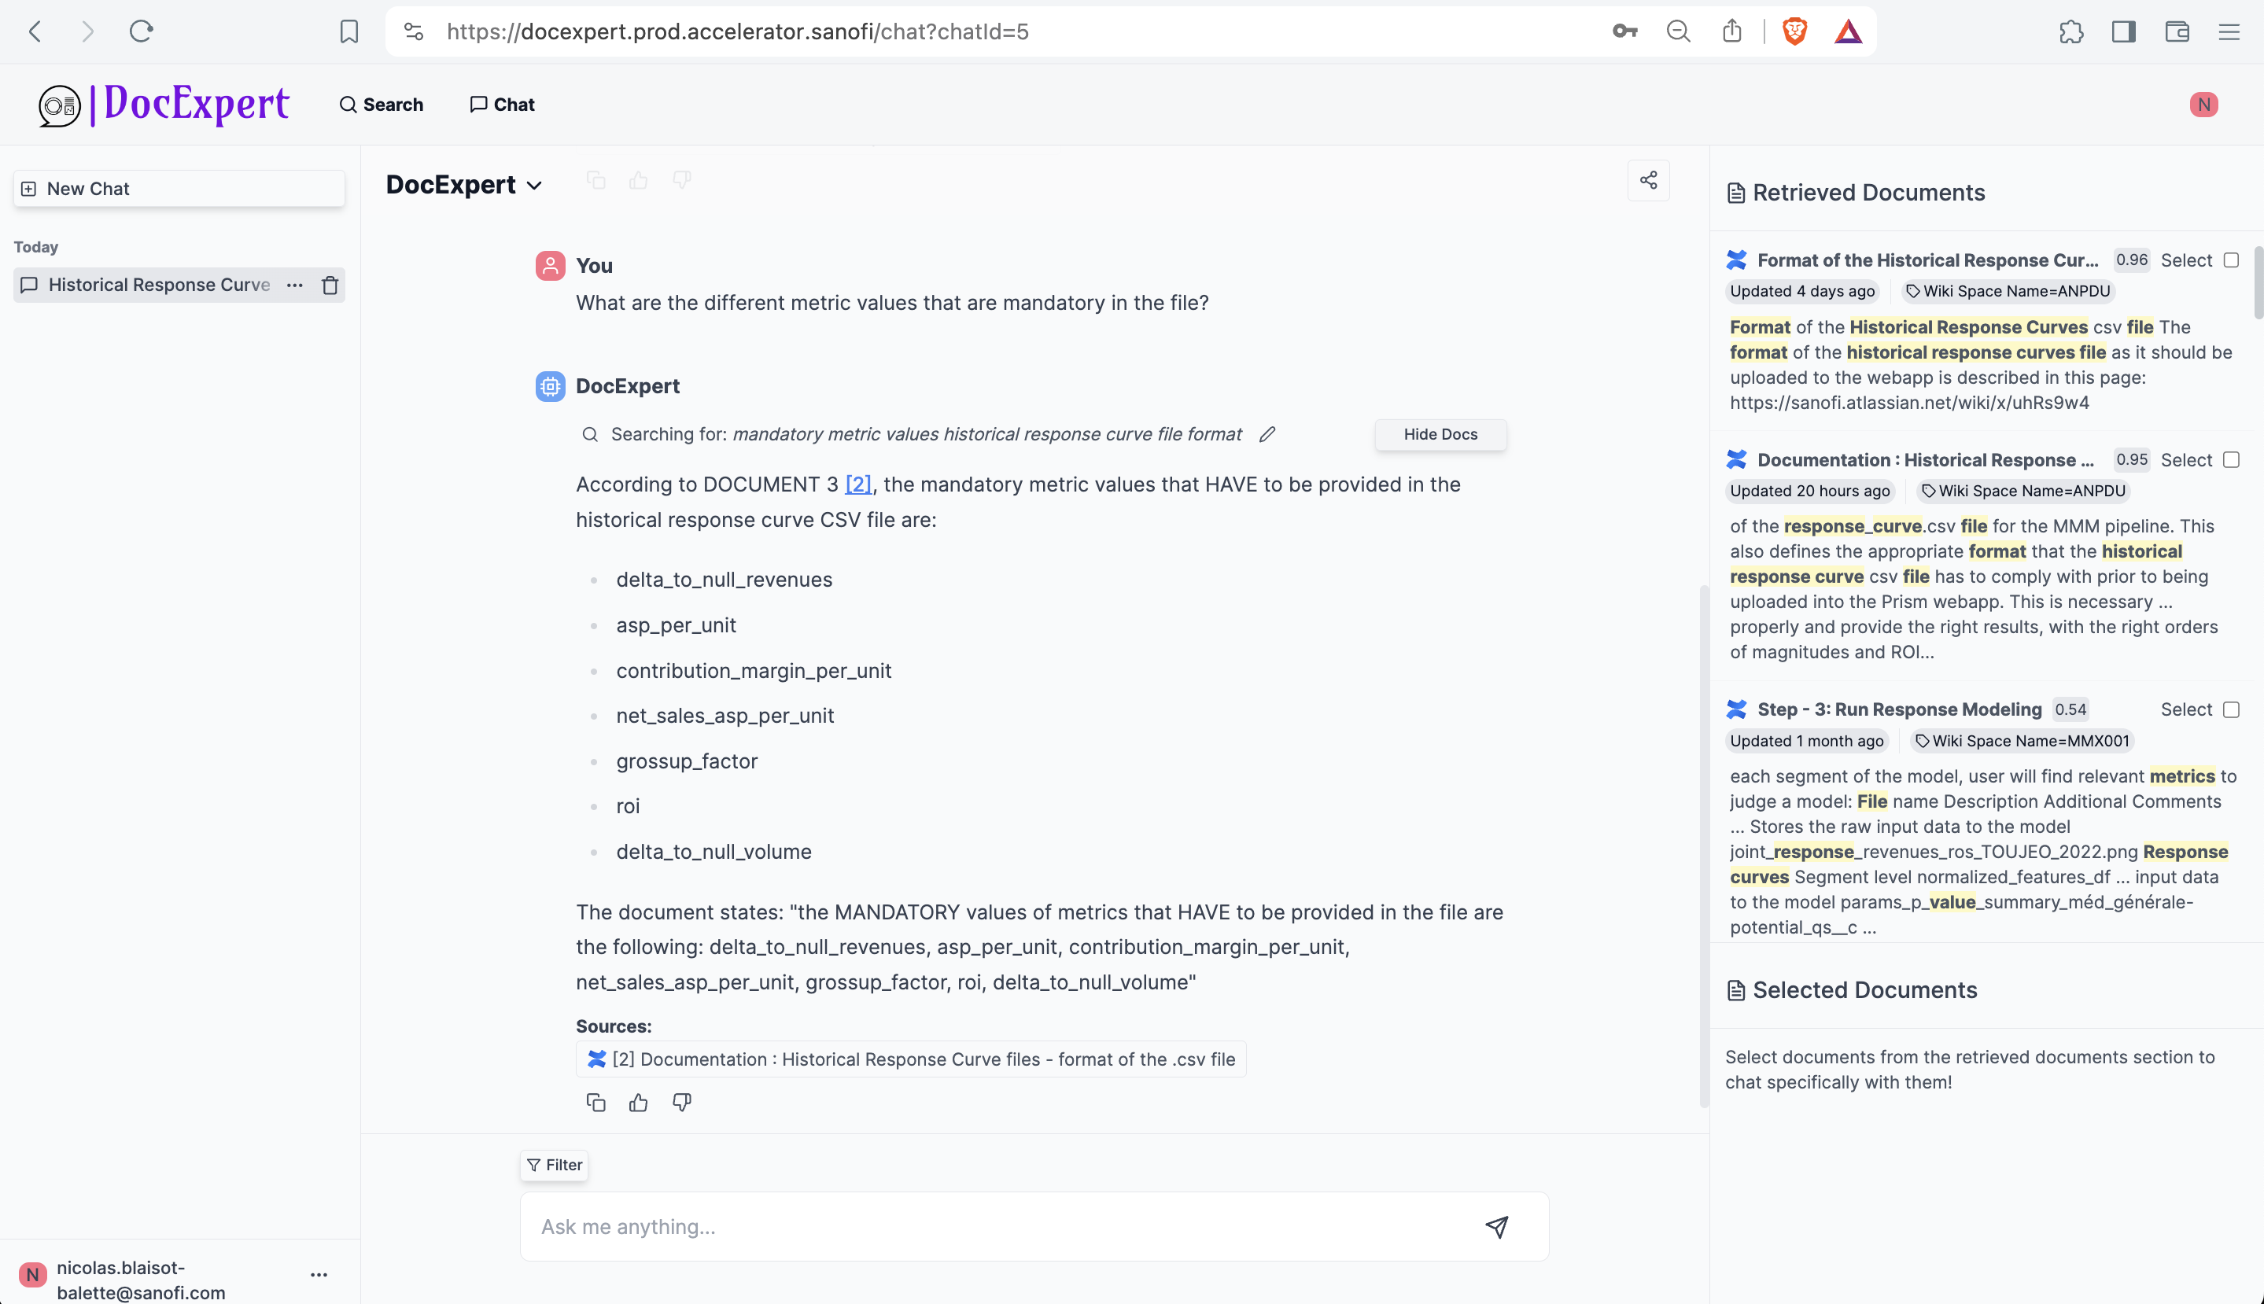Open options menu for Historical Response Curve chat
Image resolution: width=2264 pixels, height=1304 pixels.
[295, 285]
